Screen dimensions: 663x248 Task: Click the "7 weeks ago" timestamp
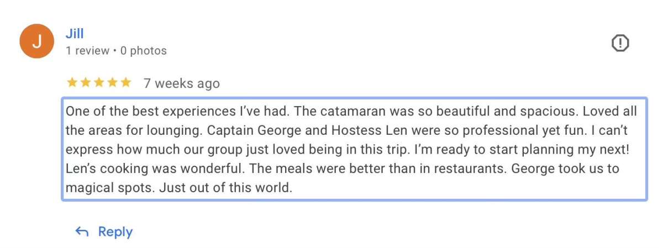pyautogui.click(x=181, y=83)
